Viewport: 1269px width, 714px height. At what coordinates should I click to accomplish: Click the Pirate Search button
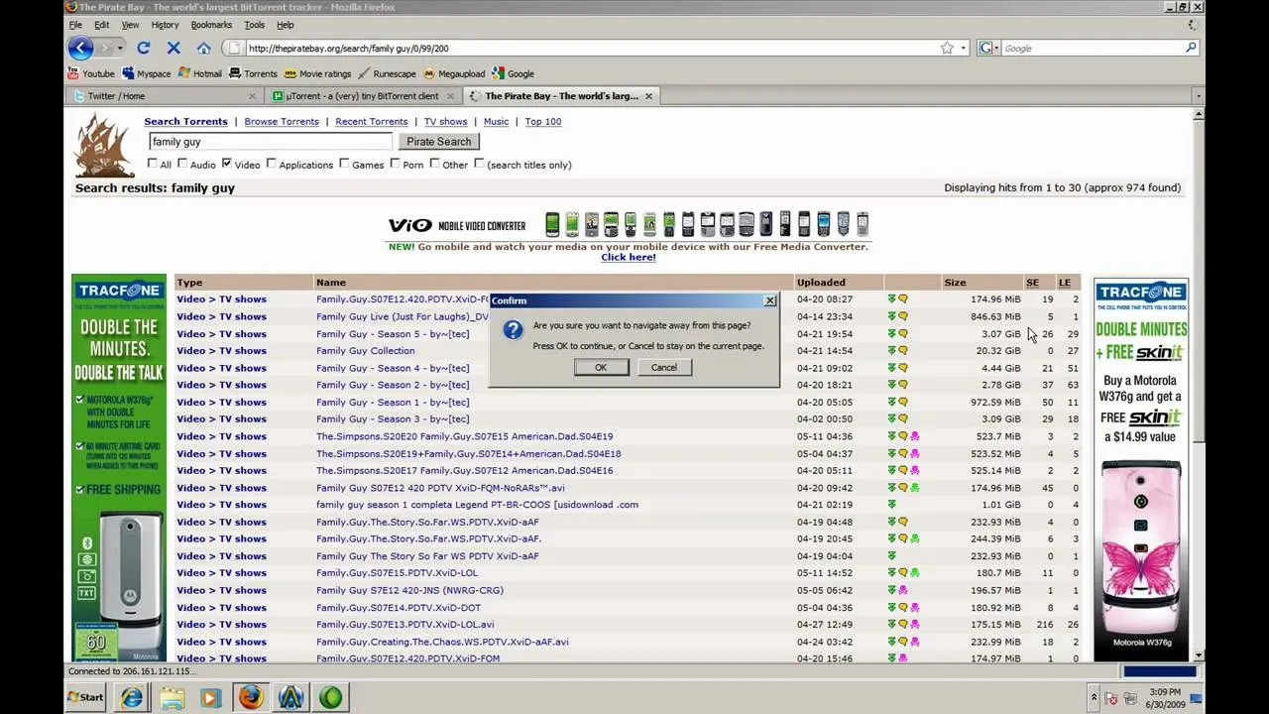click(x=438, y=142)
